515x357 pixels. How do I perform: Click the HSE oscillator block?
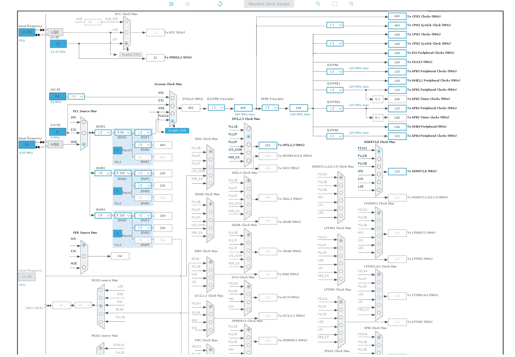pos(55,144)
